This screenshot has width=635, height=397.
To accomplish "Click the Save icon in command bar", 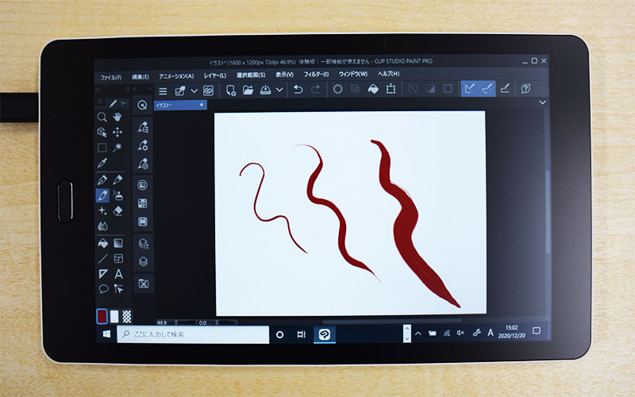I will tap(265, 90).
